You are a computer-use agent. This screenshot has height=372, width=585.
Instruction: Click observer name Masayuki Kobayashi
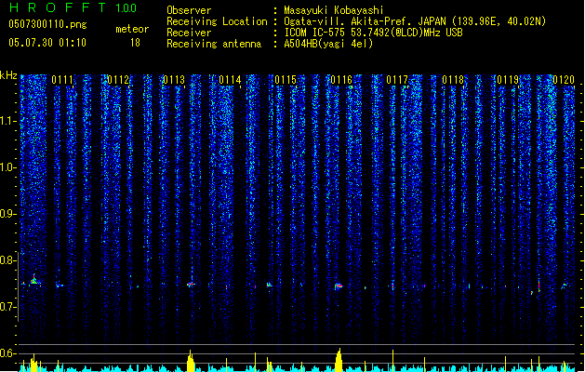[x=334, y=10]
